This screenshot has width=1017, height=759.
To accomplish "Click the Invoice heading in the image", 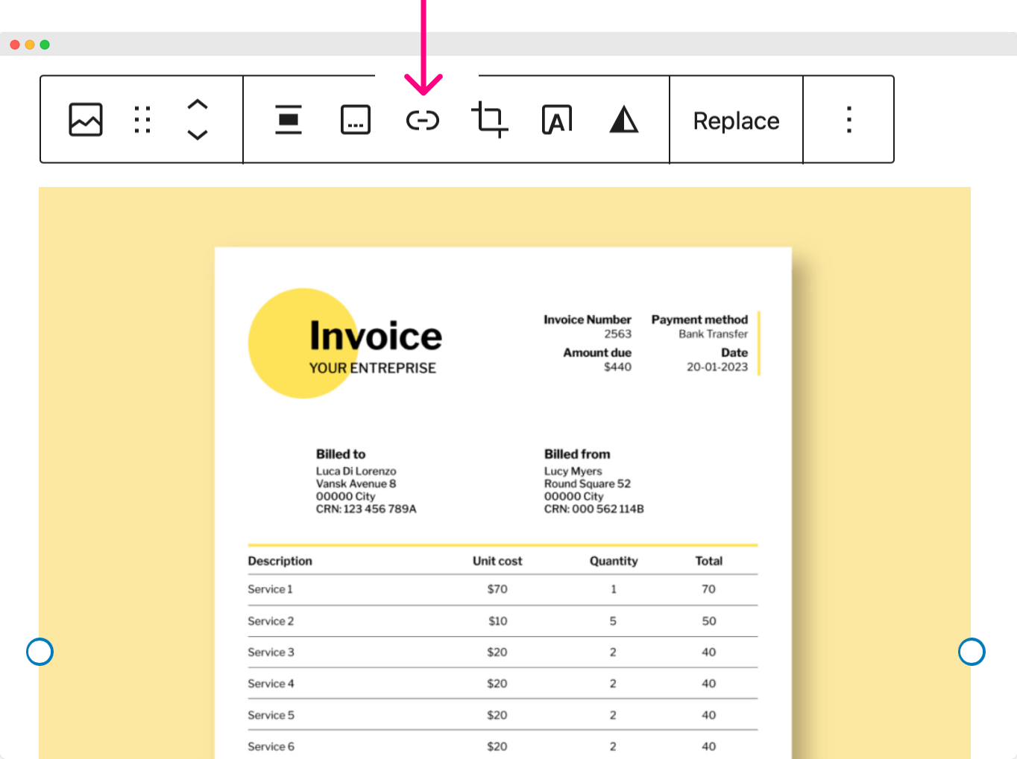I will (376, 336).
